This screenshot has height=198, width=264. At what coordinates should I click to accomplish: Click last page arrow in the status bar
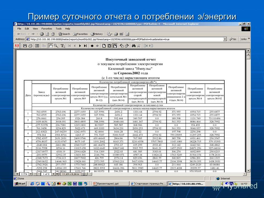pos(57,174)
